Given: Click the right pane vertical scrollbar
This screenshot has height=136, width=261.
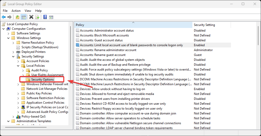Looking at the screenshot, I should (259, 77).
